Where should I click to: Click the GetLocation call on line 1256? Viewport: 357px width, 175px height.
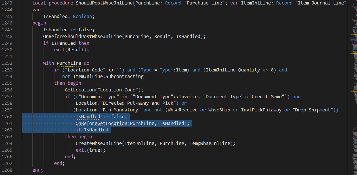[x=80, y=90]
